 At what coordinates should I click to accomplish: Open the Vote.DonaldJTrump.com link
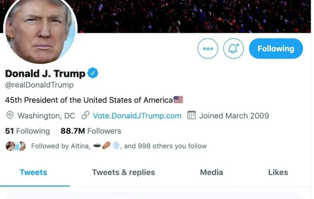[137, 116]
